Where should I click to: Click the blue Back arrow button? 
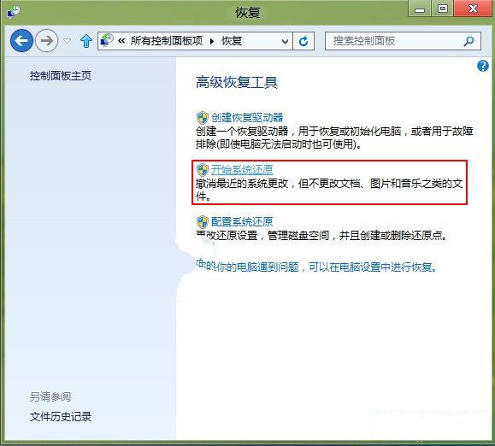(x=21, y=41)
